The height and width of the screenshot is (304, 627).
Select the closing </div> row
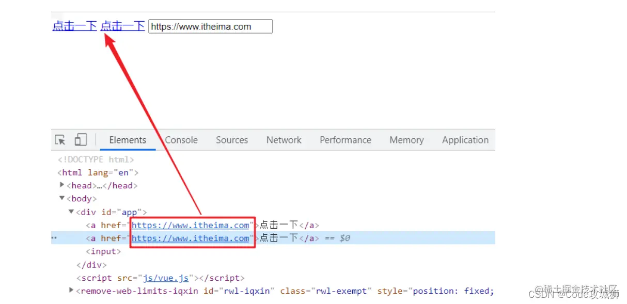[x=91, y=265]
